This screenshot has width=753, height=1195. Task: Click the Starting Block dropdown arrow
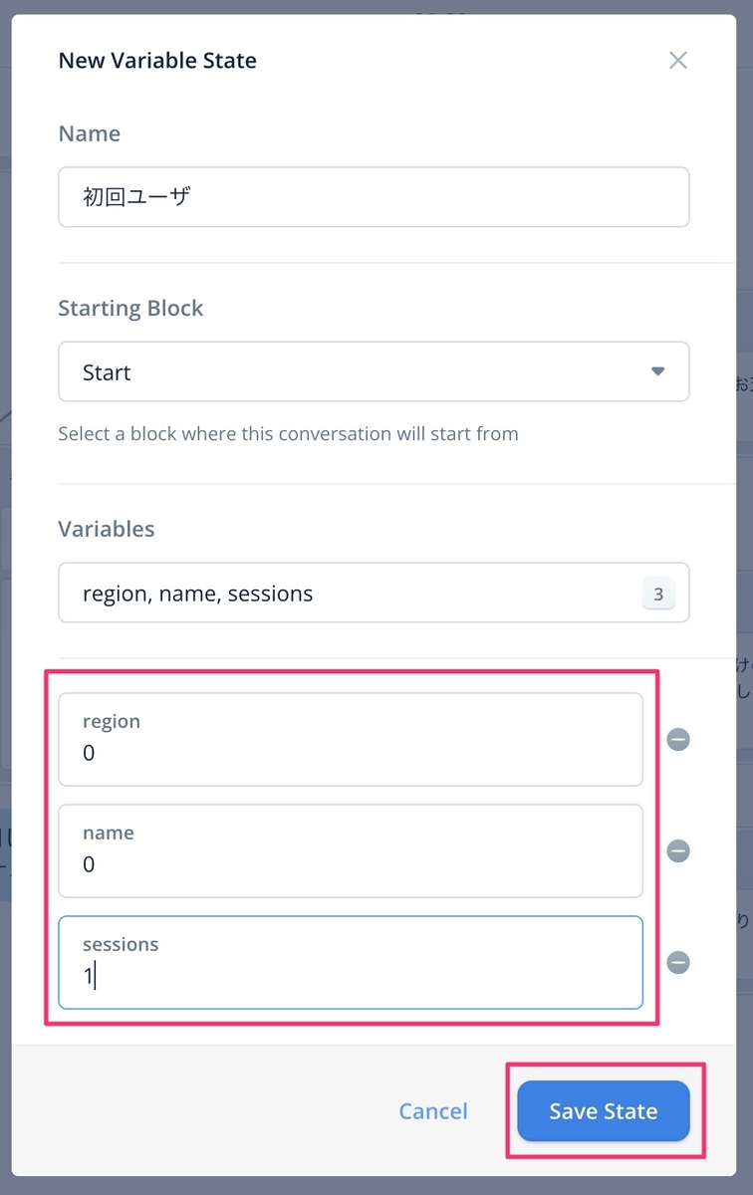[x=657, y=371]
